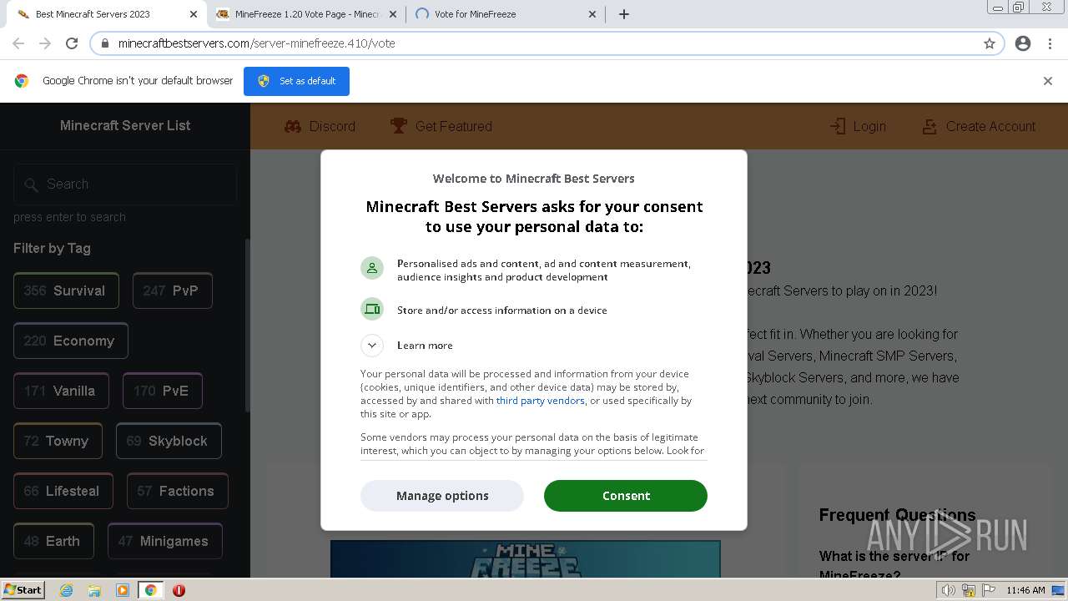Click the Minecraft Server List heading

tap(125, 125)
